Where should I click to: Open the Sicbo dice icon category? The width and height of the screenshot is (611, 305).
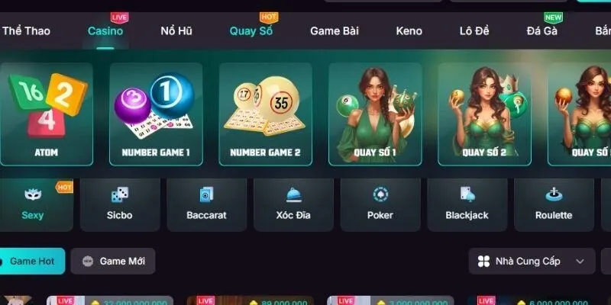(x=120, y=194)
